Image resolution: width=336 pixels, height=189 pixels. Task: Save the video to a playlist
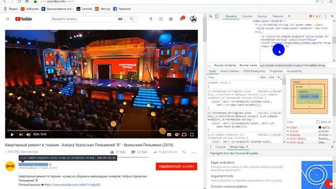pos(184,152)
